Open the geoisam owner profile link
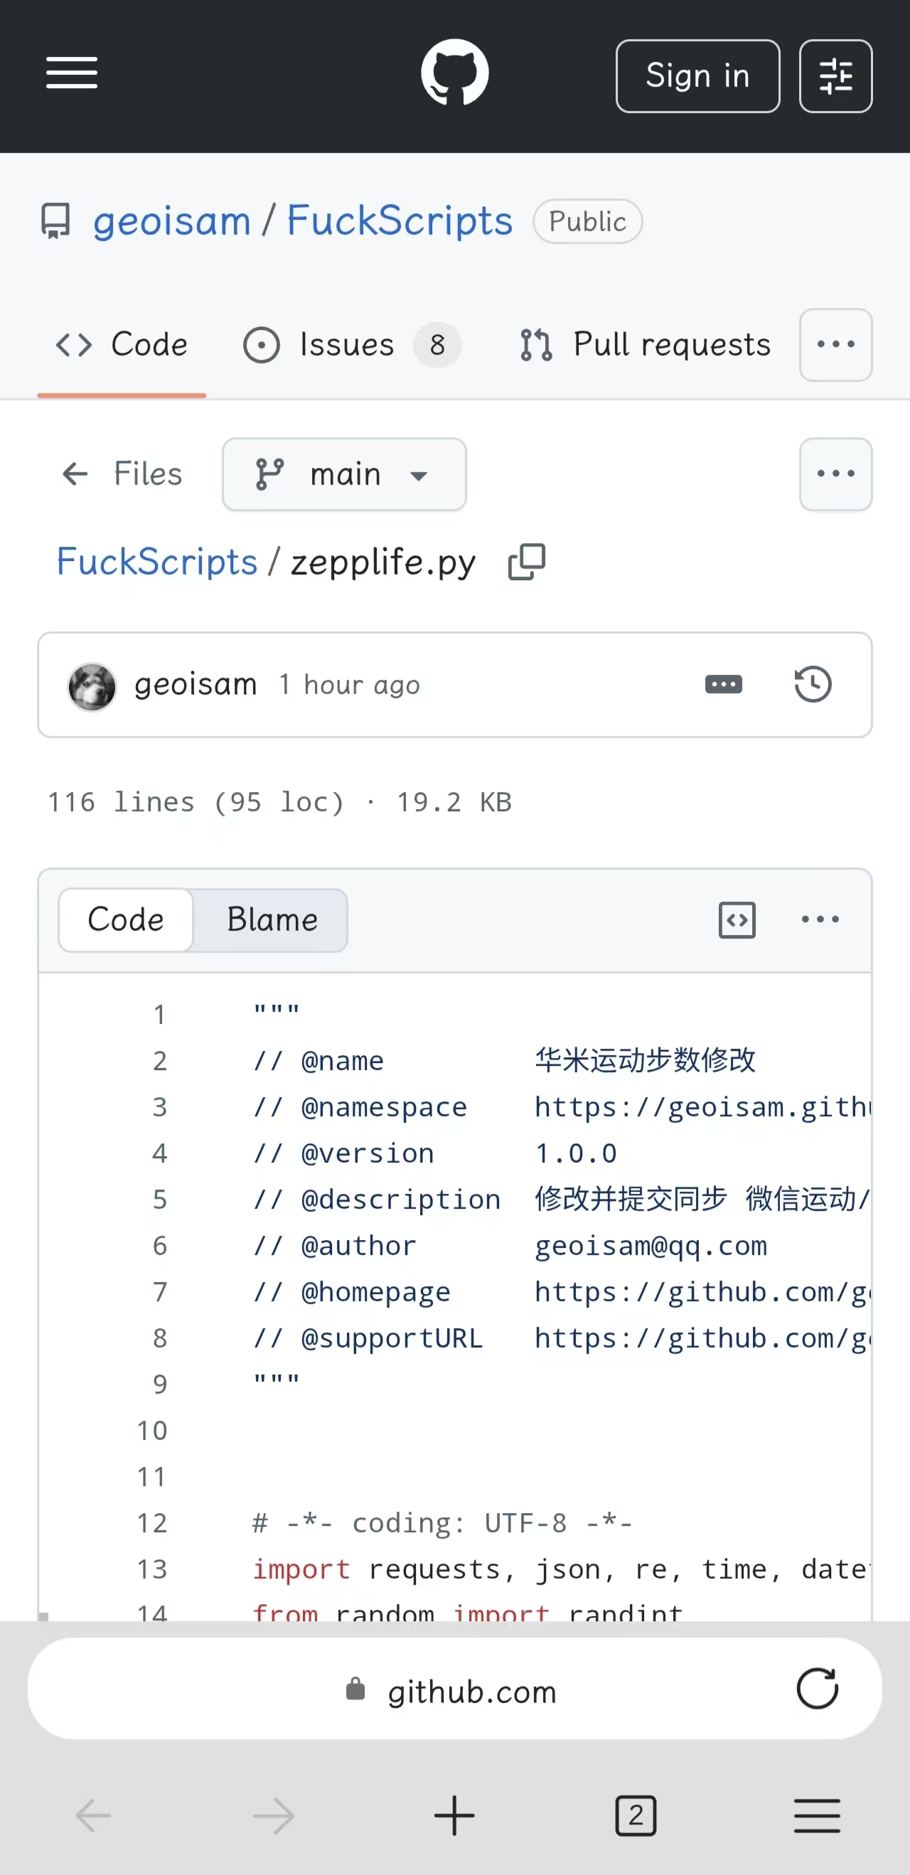This screenshot has width=910, height=1875. [172, 221]
